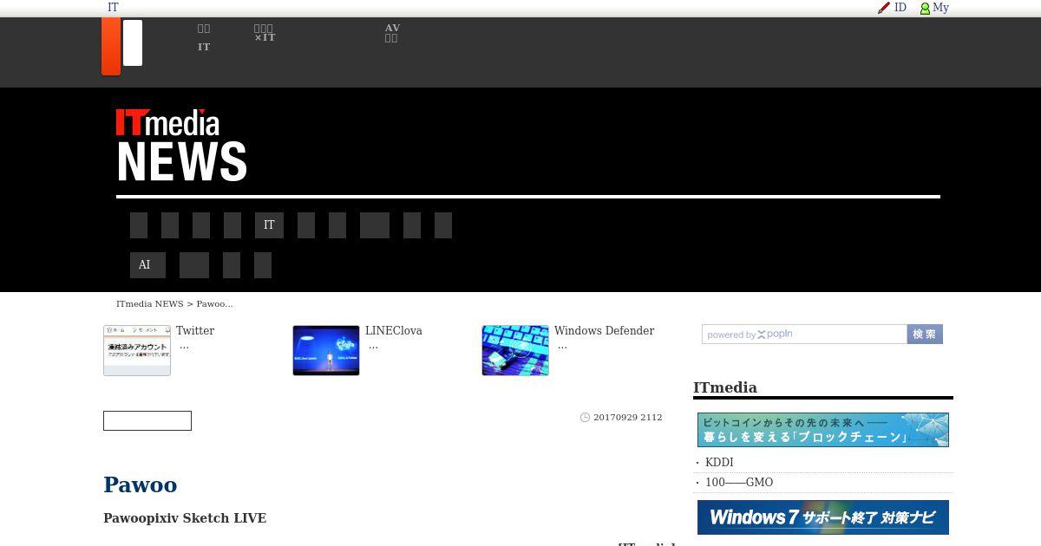This screenshot has height=546, width=1041.
Task: Open the LINEClova article thumbnail
Action: click(x=326, y=350)
